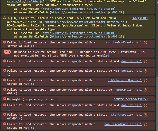Expand the [SW] Failed to fetch blob warning
This screenshot has height=131, width=158.
[9, 18]
